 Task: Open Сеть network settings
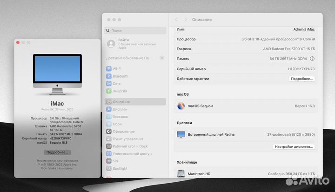135,84
